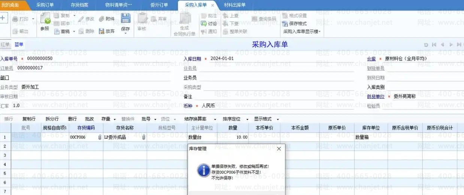Open the 存量 dropdown in grid toolbar
Viewport: 464px width, 195px height.
pyautogui.click(x=109, y=119)
